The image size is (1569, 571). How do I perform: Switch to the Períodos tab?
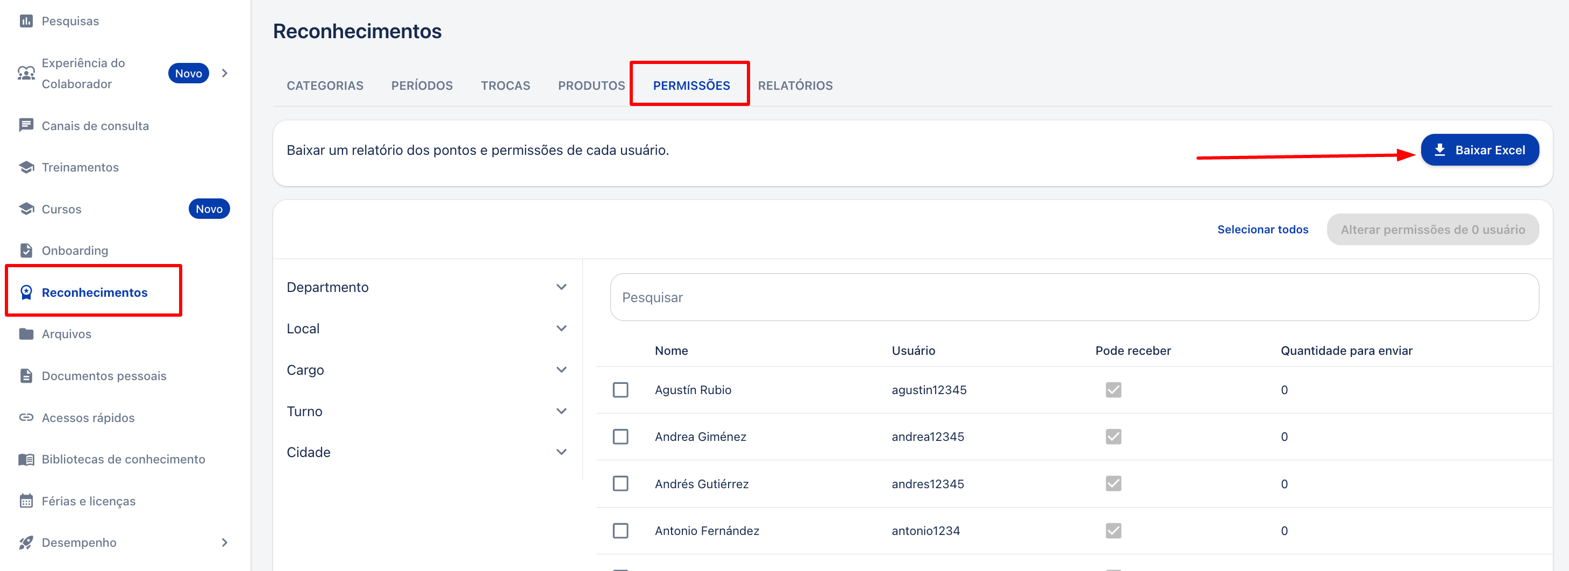pyautogui.click(x=422, y=86)
